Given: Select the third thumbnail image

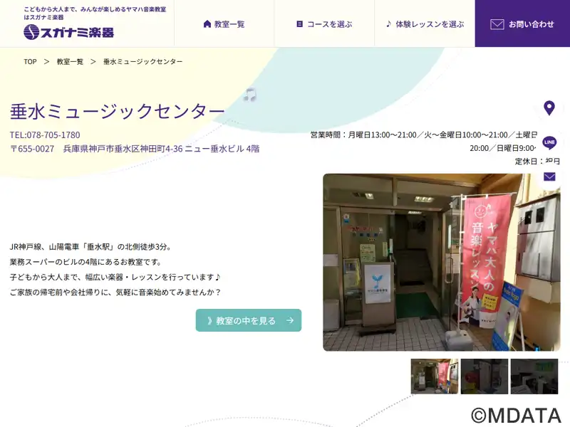Looking at the screenshot, I should [534, 376].
